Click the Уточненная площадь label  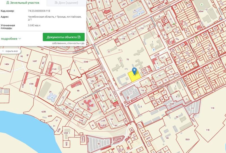(x=8, y=27)
